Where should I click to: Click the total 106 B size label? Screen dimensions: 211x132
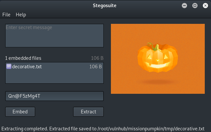click(97, 58)
